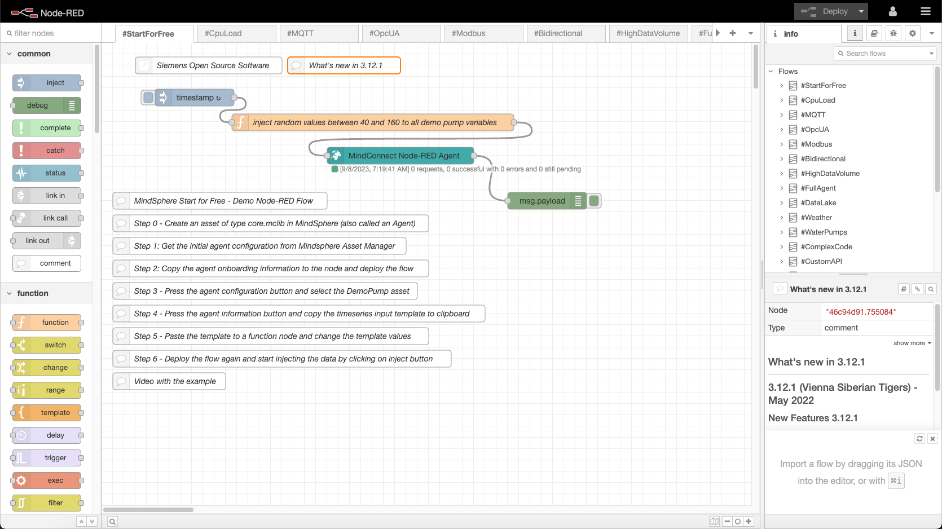Select the range palette node

tap(47, 390)
